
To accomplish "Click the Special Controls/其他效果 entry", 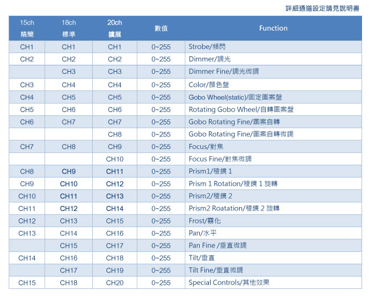I will click(x=229, y=283).
